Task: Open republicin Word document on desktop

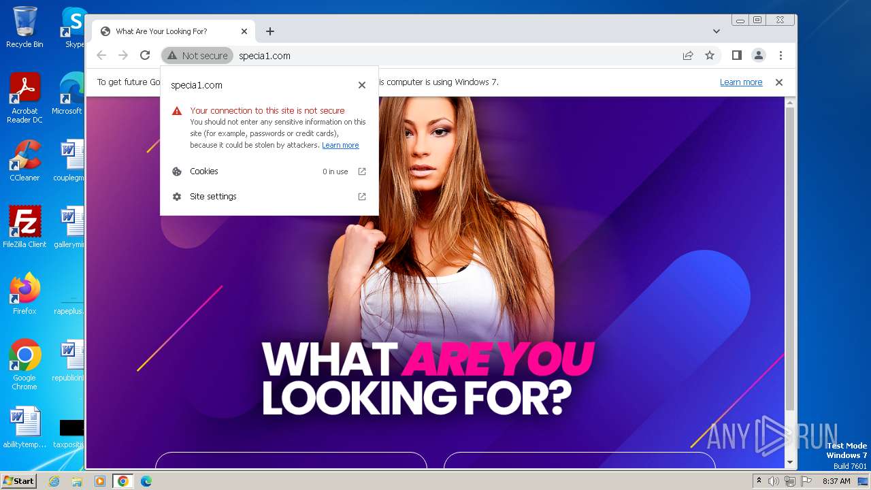Action: (70, 361)
